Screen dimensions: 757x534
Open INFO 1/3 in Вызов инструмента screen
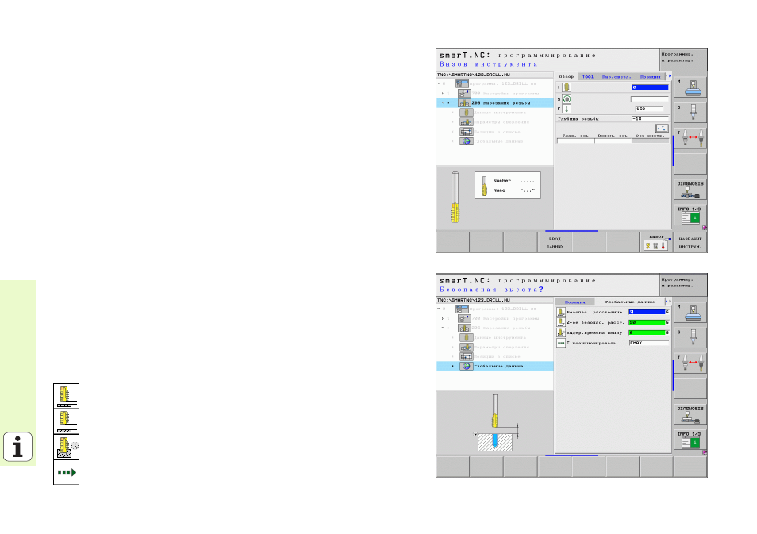(x=690, y=215)
